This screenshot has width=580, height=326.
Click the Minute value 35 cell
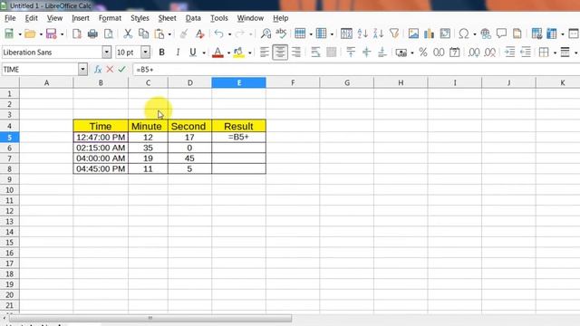click(x=148, y=148)
